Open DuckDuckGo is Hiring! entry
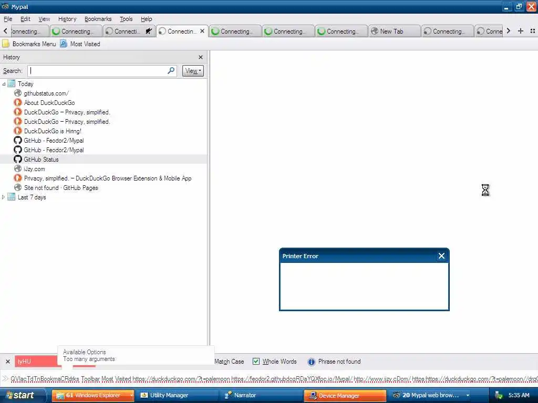 point(53,131)
